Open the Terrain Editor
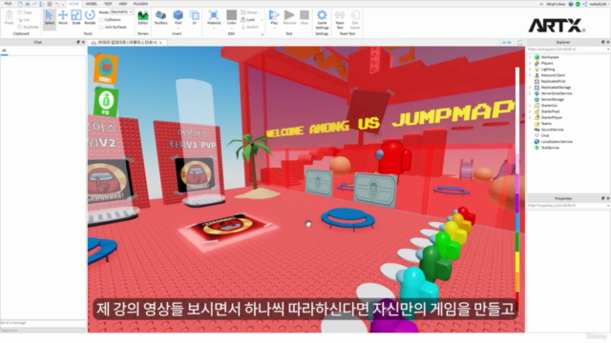 click(143, 17)
